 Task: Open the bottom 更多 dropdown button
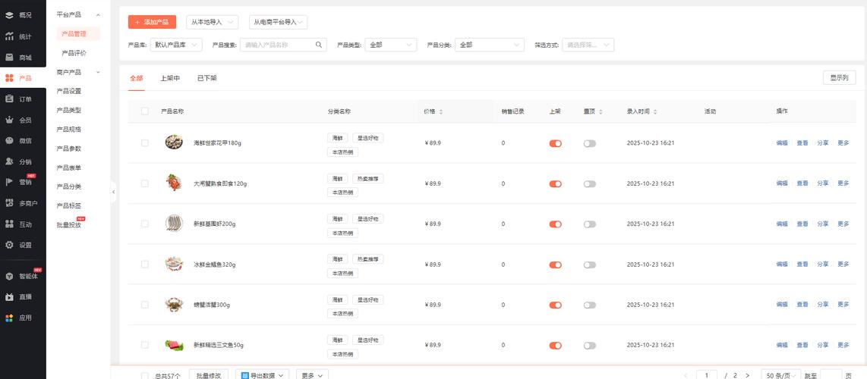(x=312, y=375)
